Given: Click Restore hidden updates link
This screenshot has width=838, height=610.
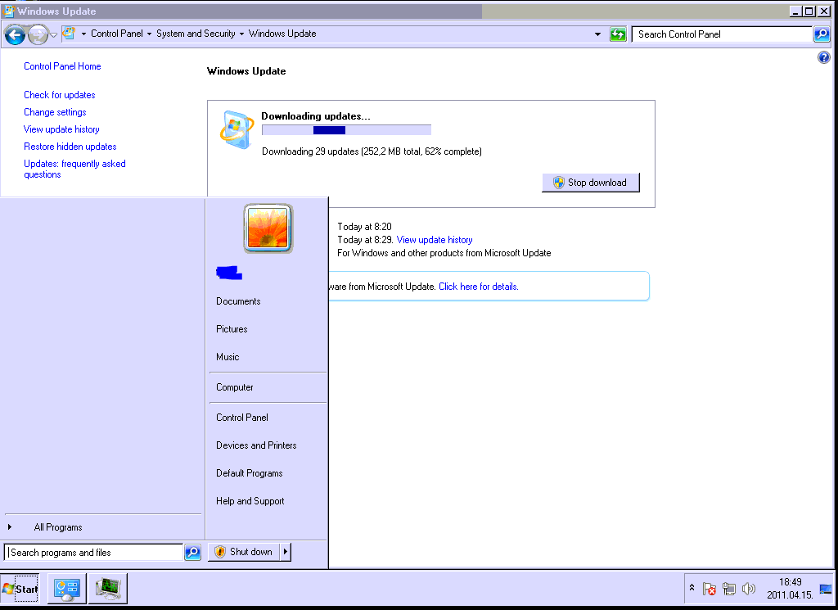Looking at the screenshot, I should pos(70,147).
